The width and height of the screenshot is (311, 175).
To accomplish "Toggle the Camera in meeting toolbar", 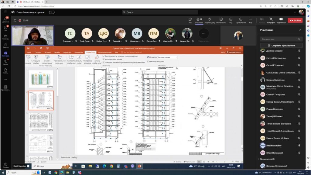I will click(x=262, y=20).
